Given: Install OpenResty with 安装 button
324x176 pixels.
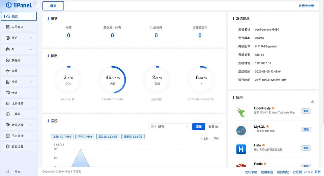Looking at the screenshot, I should (306, 111).
